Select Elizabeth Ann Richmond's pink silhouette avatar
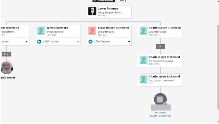 click(92, 30)
